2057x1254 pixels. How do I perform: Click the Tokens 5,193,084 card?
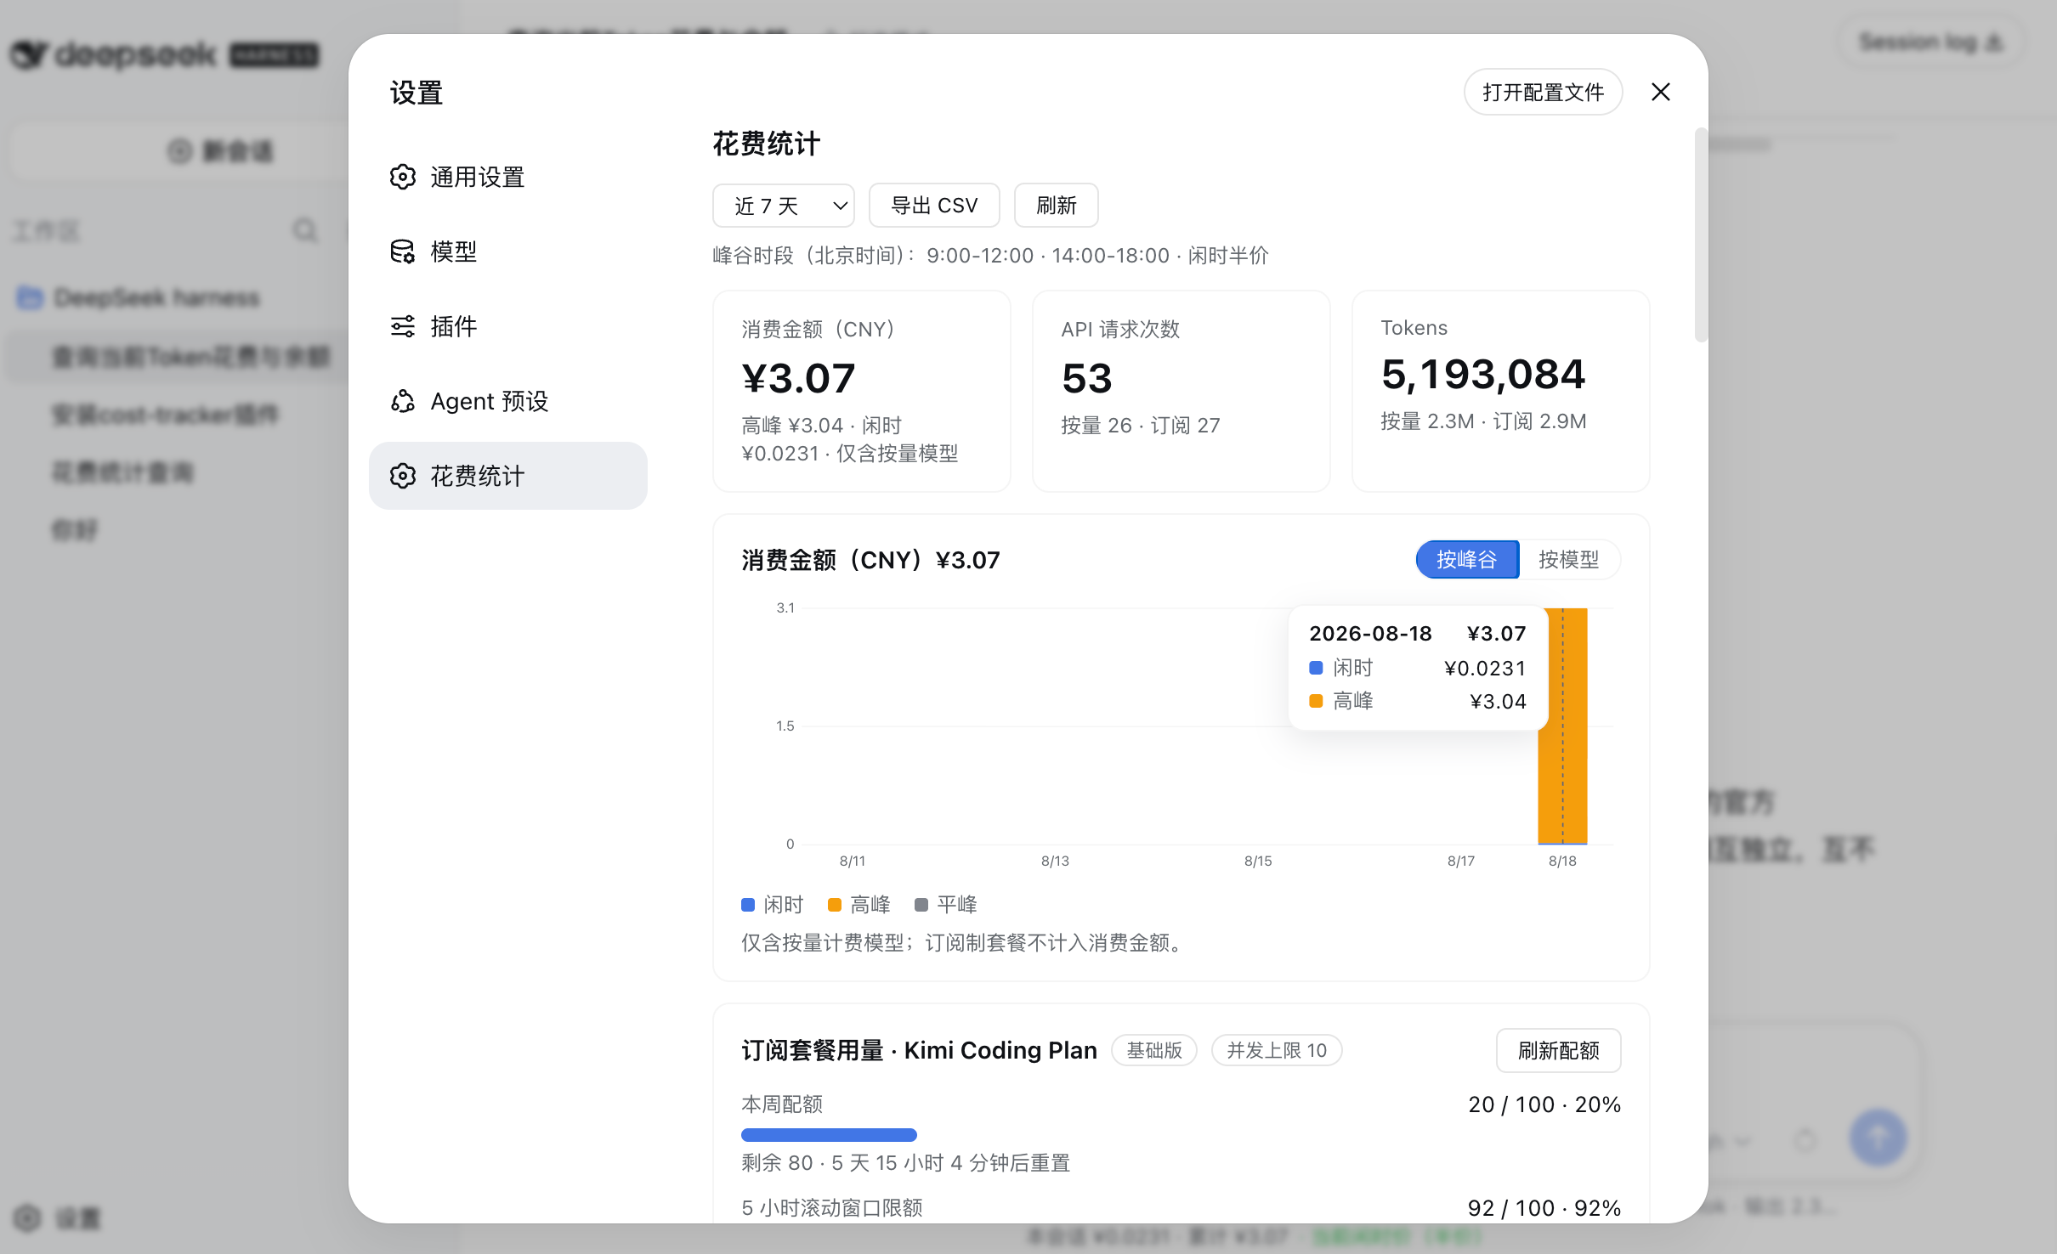coord(1501,392)
